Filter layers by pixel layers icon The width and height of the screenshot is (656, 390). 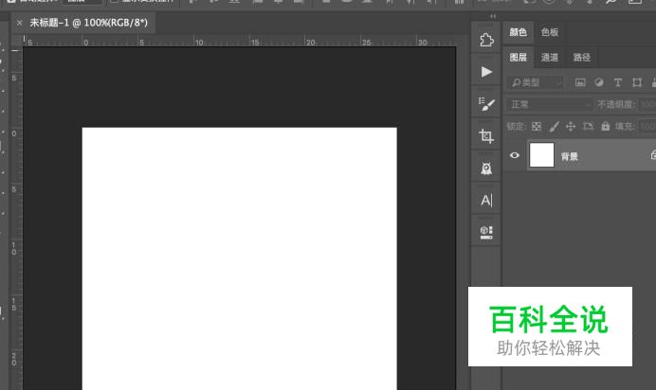pos(580,82)
